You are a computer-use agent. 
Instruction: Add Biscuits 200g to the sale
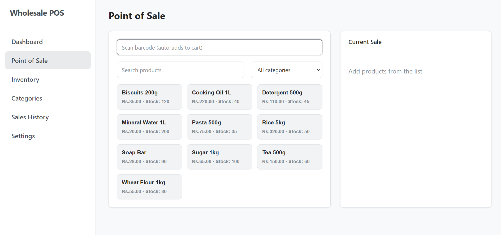pos(149,97)
